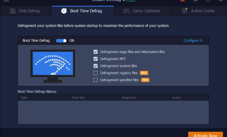Screen dimensions: 227x137
Task: Select the Boot Time Defrag tab
Action: pos(83,11)
